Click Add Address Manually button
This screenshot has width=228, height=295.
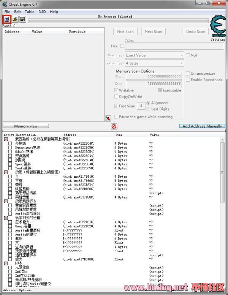point(202,126)
